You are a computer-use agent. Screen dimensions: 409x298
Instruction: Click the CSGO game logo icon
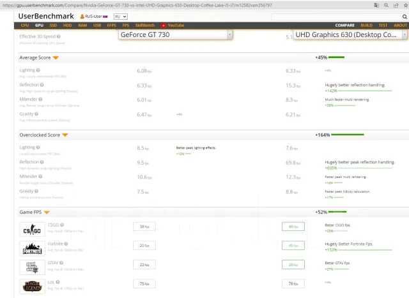click(32, 229)
